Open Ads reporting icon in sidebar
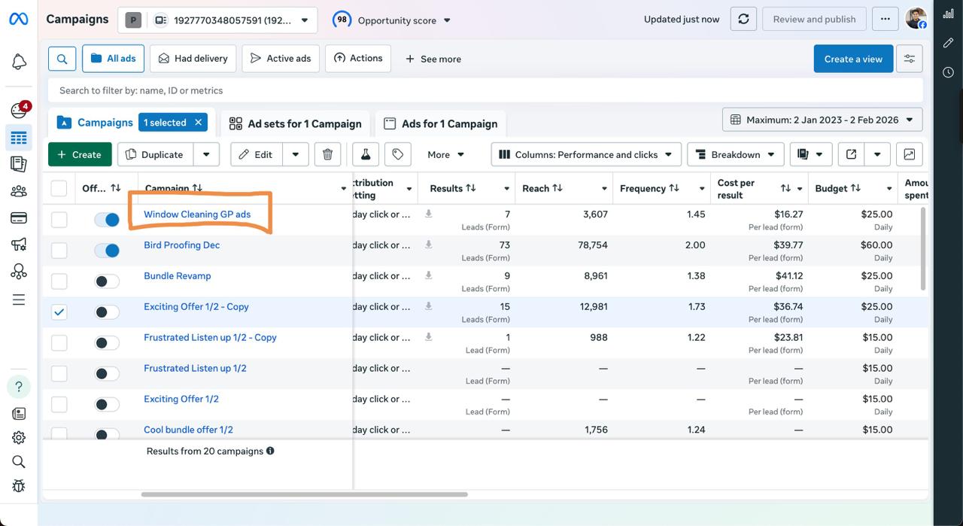This screenshot has width=963, height=526. (19, 164)
